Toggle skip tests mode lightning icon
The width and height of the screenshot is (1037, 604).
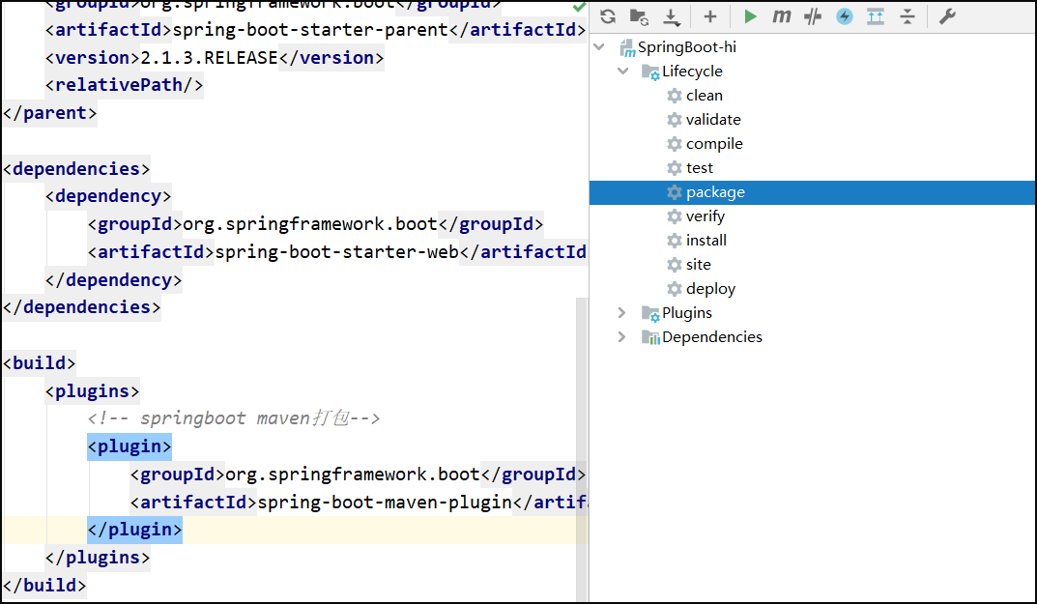click(x=845, y=16)
